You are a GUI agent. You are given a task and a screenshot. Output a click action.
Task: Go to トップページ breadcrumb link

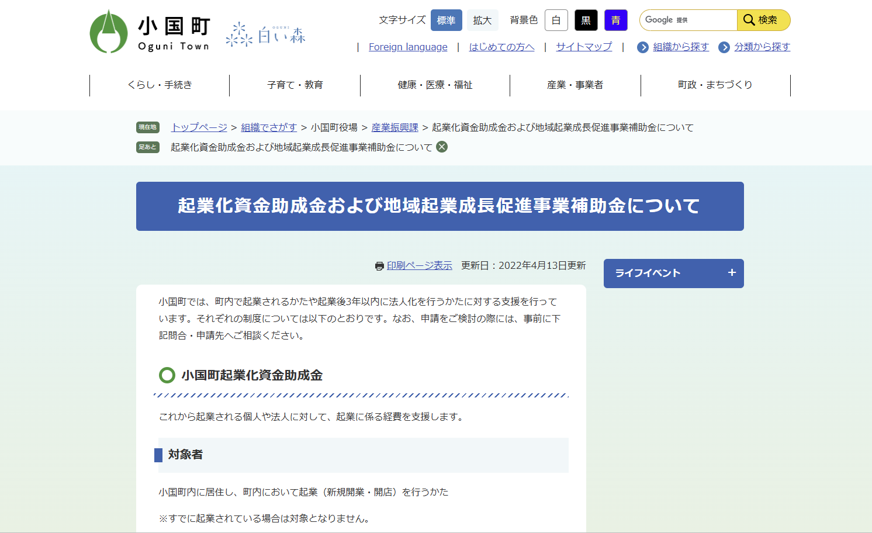tap(199, 127)
